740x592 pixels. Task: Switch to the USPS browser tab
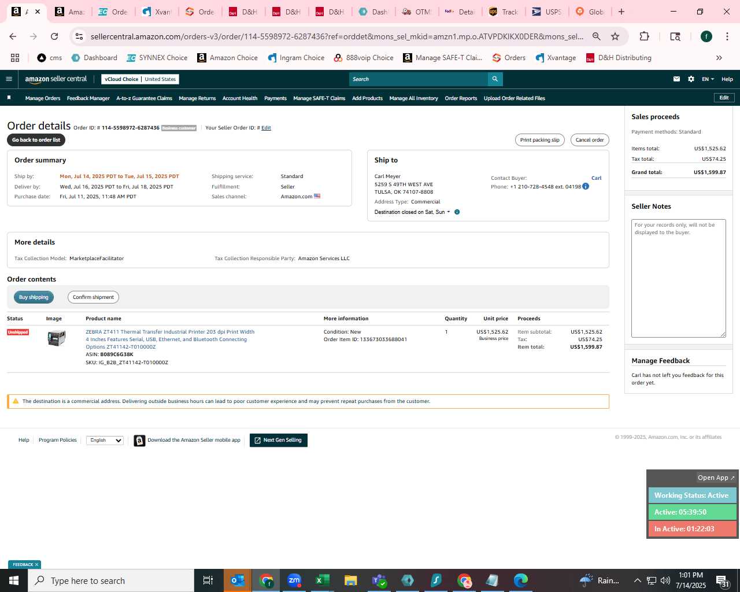pyautogui.click(x=547, y=12)
